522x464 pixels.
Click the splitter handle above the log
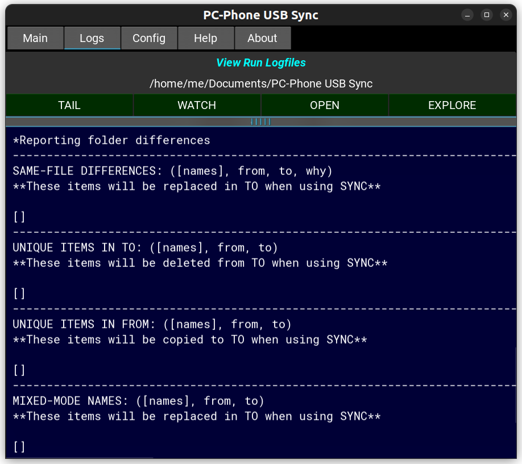coord(261,122)
